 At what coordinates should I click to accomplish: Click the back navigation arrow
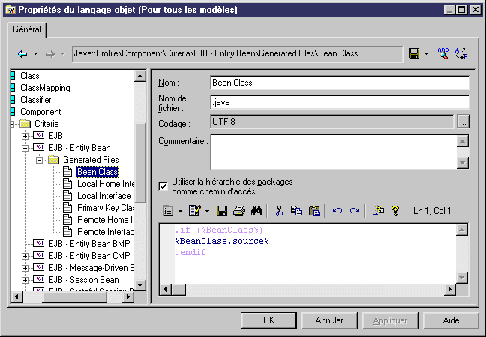click(22, 54)
